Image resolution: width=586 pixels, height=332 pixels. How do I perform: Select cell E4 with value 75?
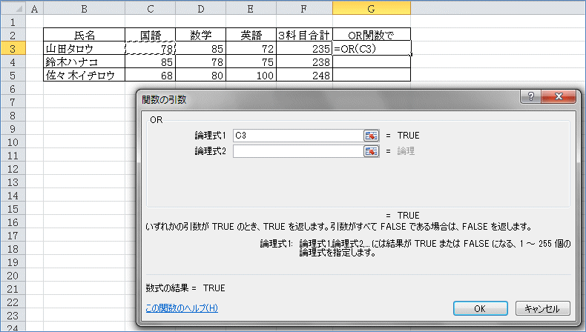coord(251,62)
